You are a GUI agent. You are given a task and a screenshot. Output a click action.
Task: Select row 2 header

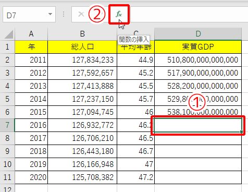coord(7,60)
